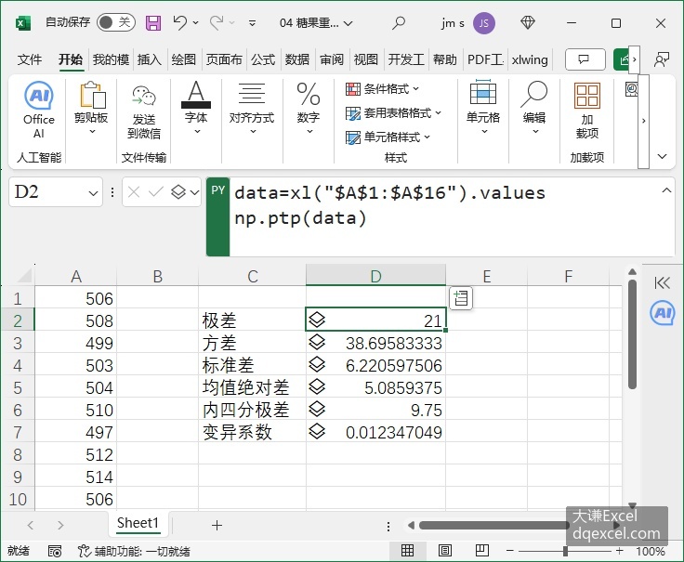
Task: Select row 5 header
Action: coord(18,387)
